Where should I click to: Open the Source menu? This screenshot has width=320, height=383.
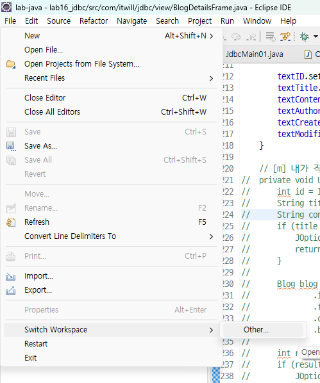[59, 21]
